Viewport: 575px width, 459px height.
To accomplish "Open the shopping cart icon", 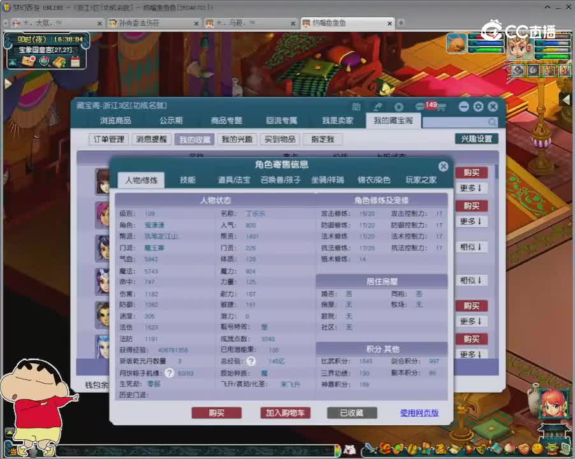I will pos(440,107).
